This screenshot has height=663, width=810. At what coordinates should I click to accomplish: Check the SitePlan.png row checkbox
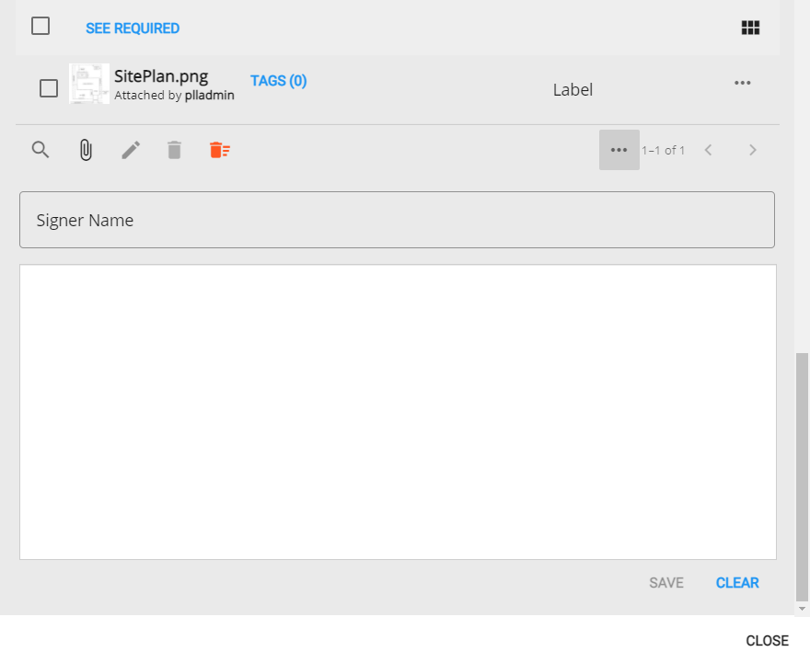coord(49,88)
